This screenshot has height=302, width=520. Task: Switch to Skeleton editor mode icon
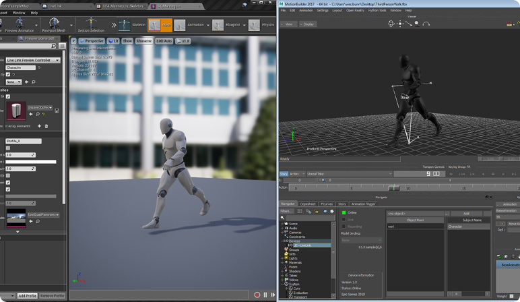click(124, 25)
